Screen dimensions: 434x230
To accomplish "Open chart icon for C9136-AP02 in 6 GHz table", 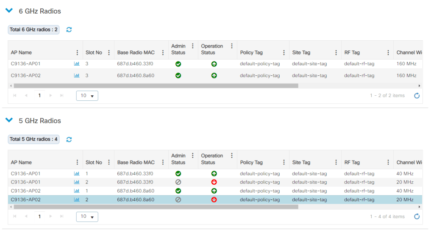I will [x=77, y=76].
